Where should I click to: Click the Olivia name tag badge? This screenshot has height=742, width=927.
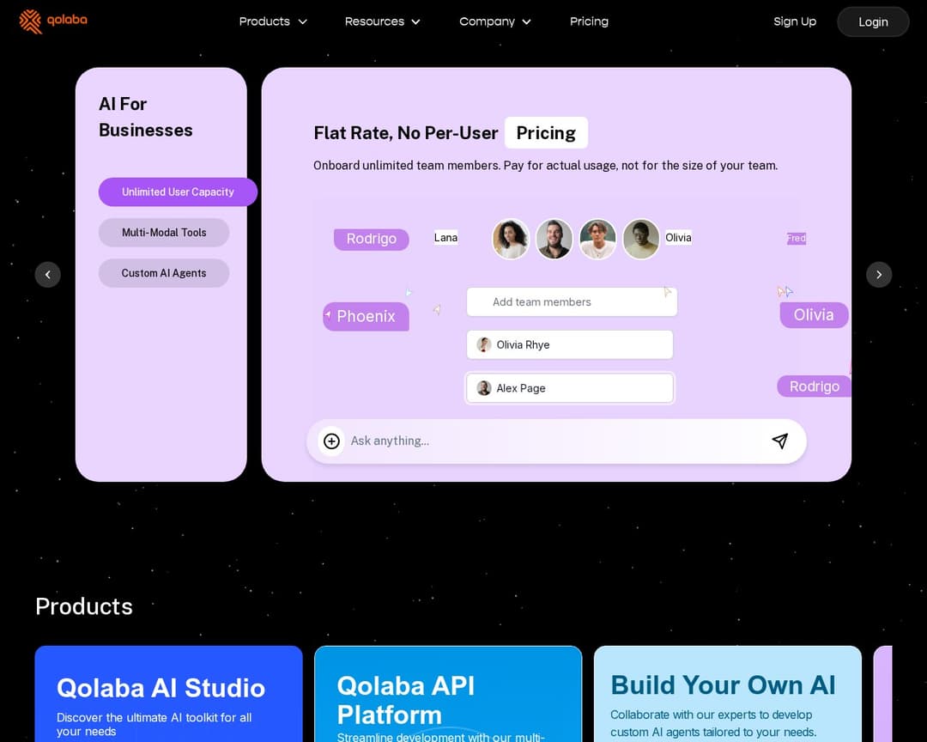pos(814,314)
